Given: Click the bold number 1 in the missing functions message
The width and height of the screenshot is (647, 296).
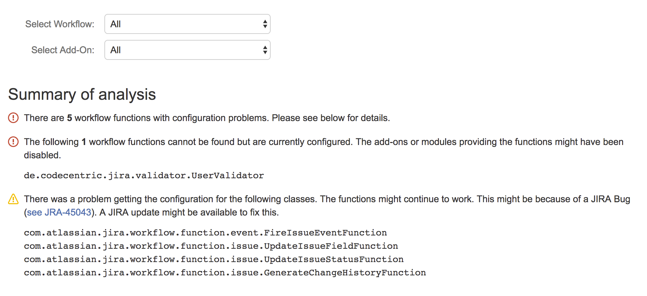Looking at the screenshot, I should pos(84,142).
